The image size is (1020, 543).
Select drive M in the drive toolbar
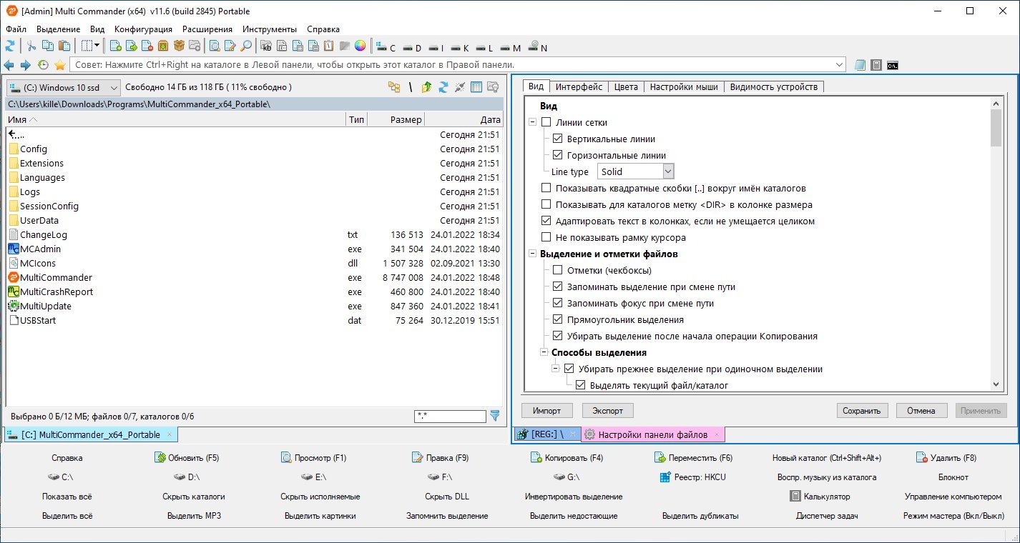click(x=511, y=48)
